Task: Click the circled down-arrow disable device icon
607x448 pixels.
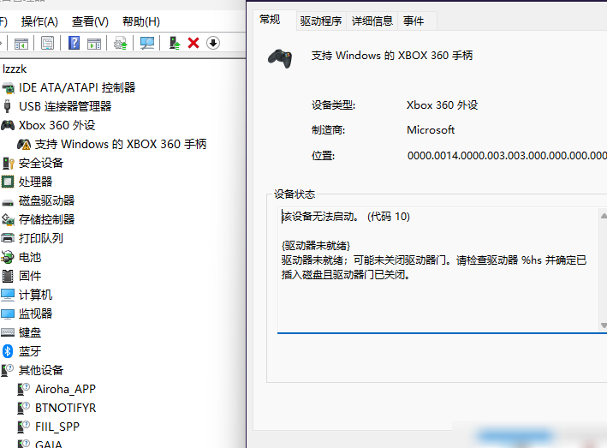Action: click(213, 43)
